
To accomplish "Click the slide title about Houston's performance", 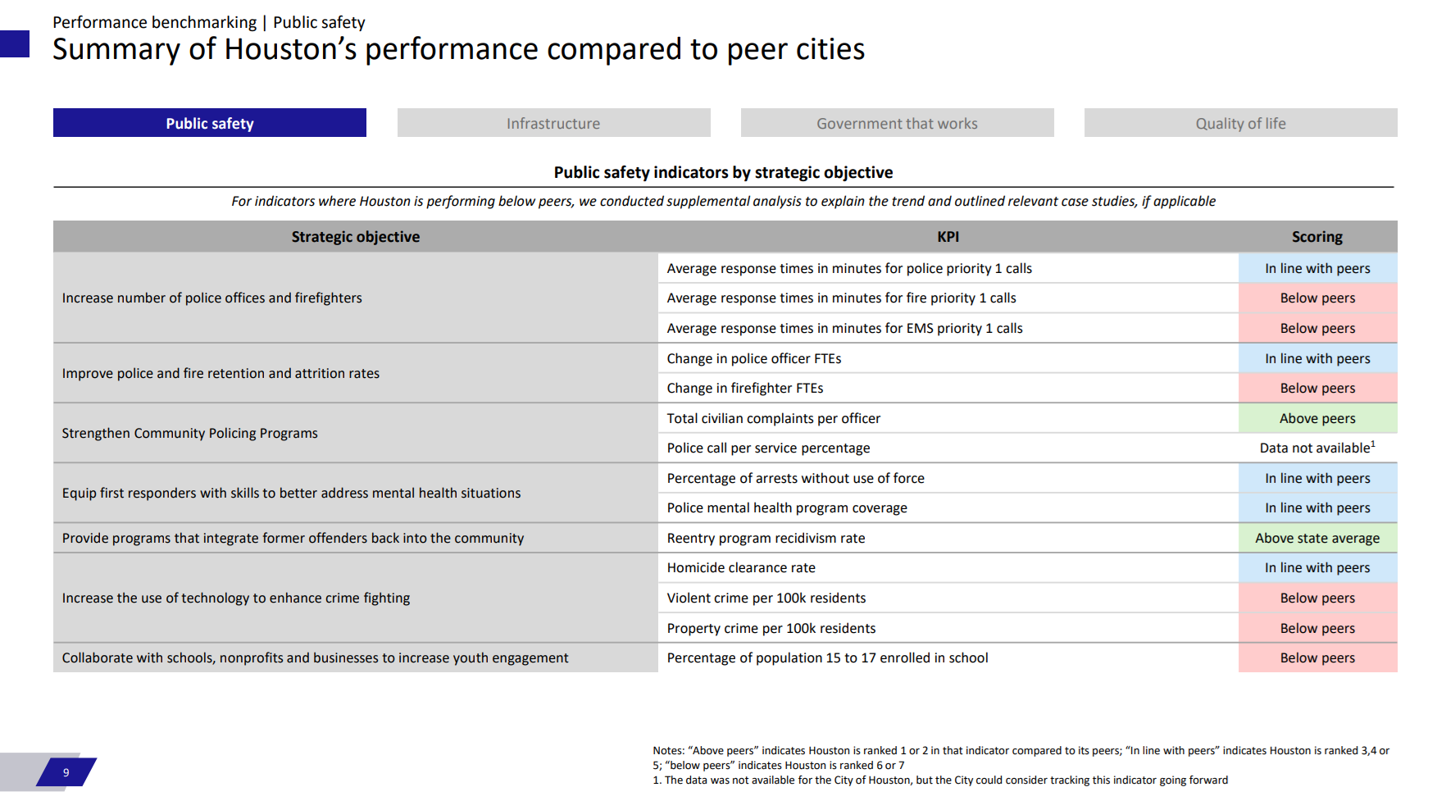I will pyautogui.click(x=458, y=49).
